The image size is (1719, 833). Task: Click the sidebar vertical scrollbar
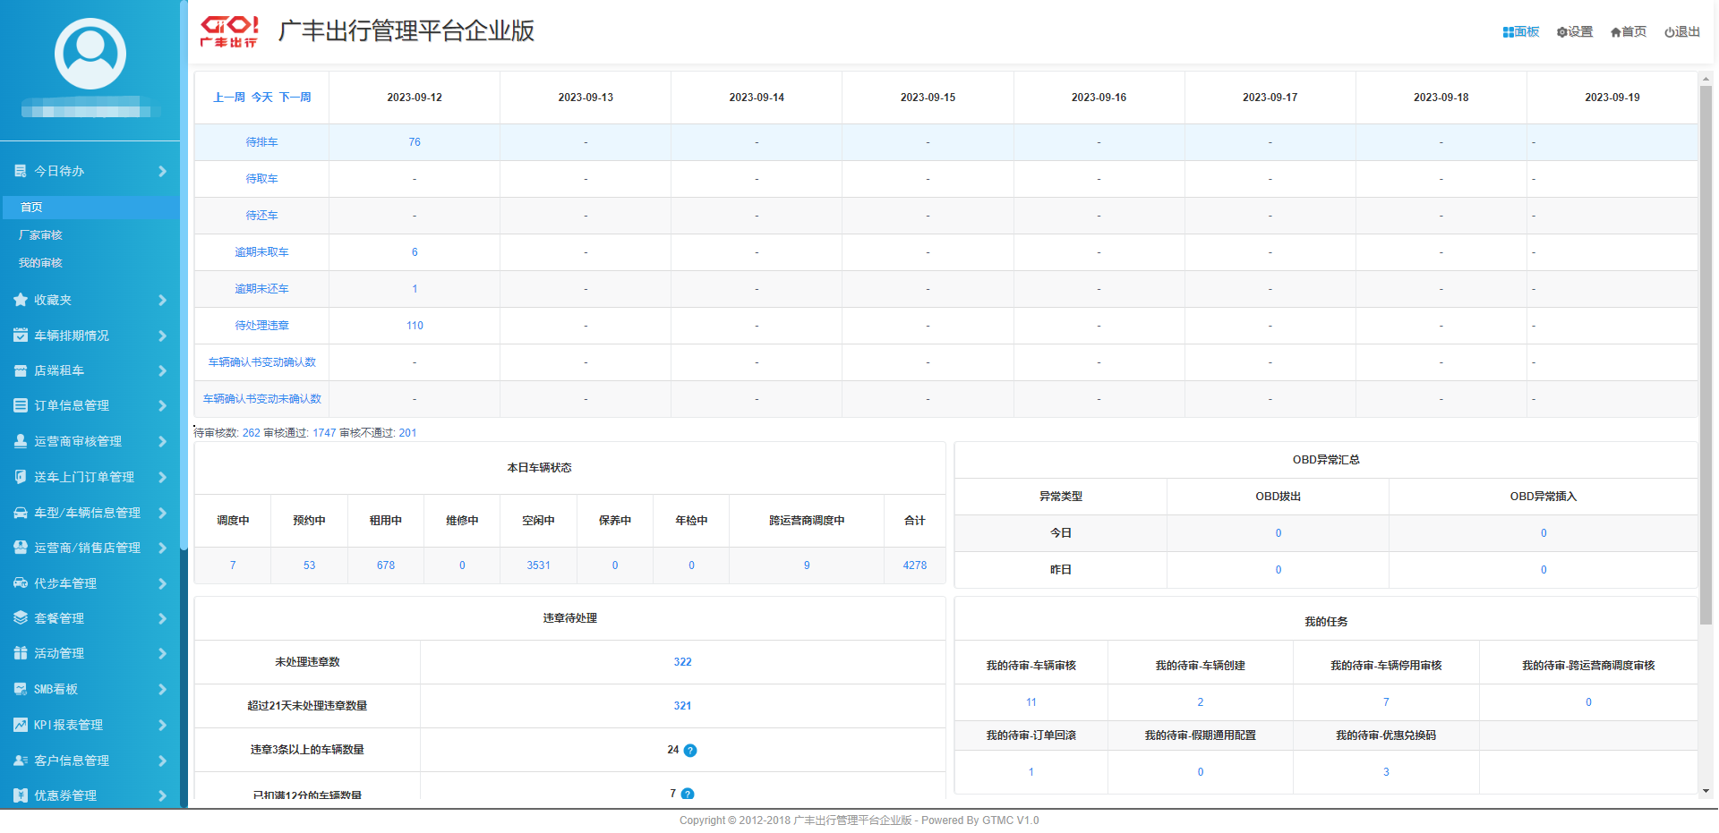[x=184, y=274]
